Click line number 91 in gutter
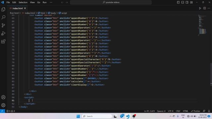 tap(13, 100)
